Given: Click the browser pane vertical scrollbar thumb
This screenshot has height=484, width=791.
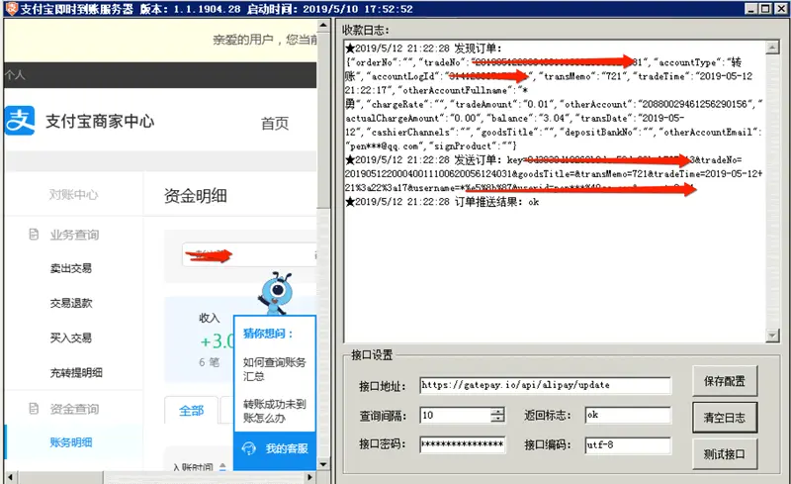Looking at the screenshot, I should point(323,119).
